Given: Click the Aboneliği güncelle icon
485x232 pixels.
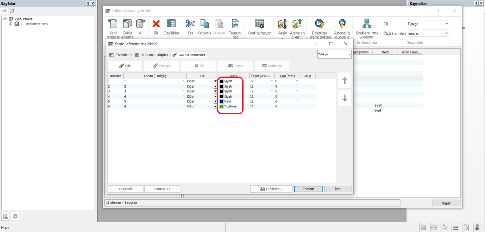Looking at the screenshot, I should (x=342, y=24).
